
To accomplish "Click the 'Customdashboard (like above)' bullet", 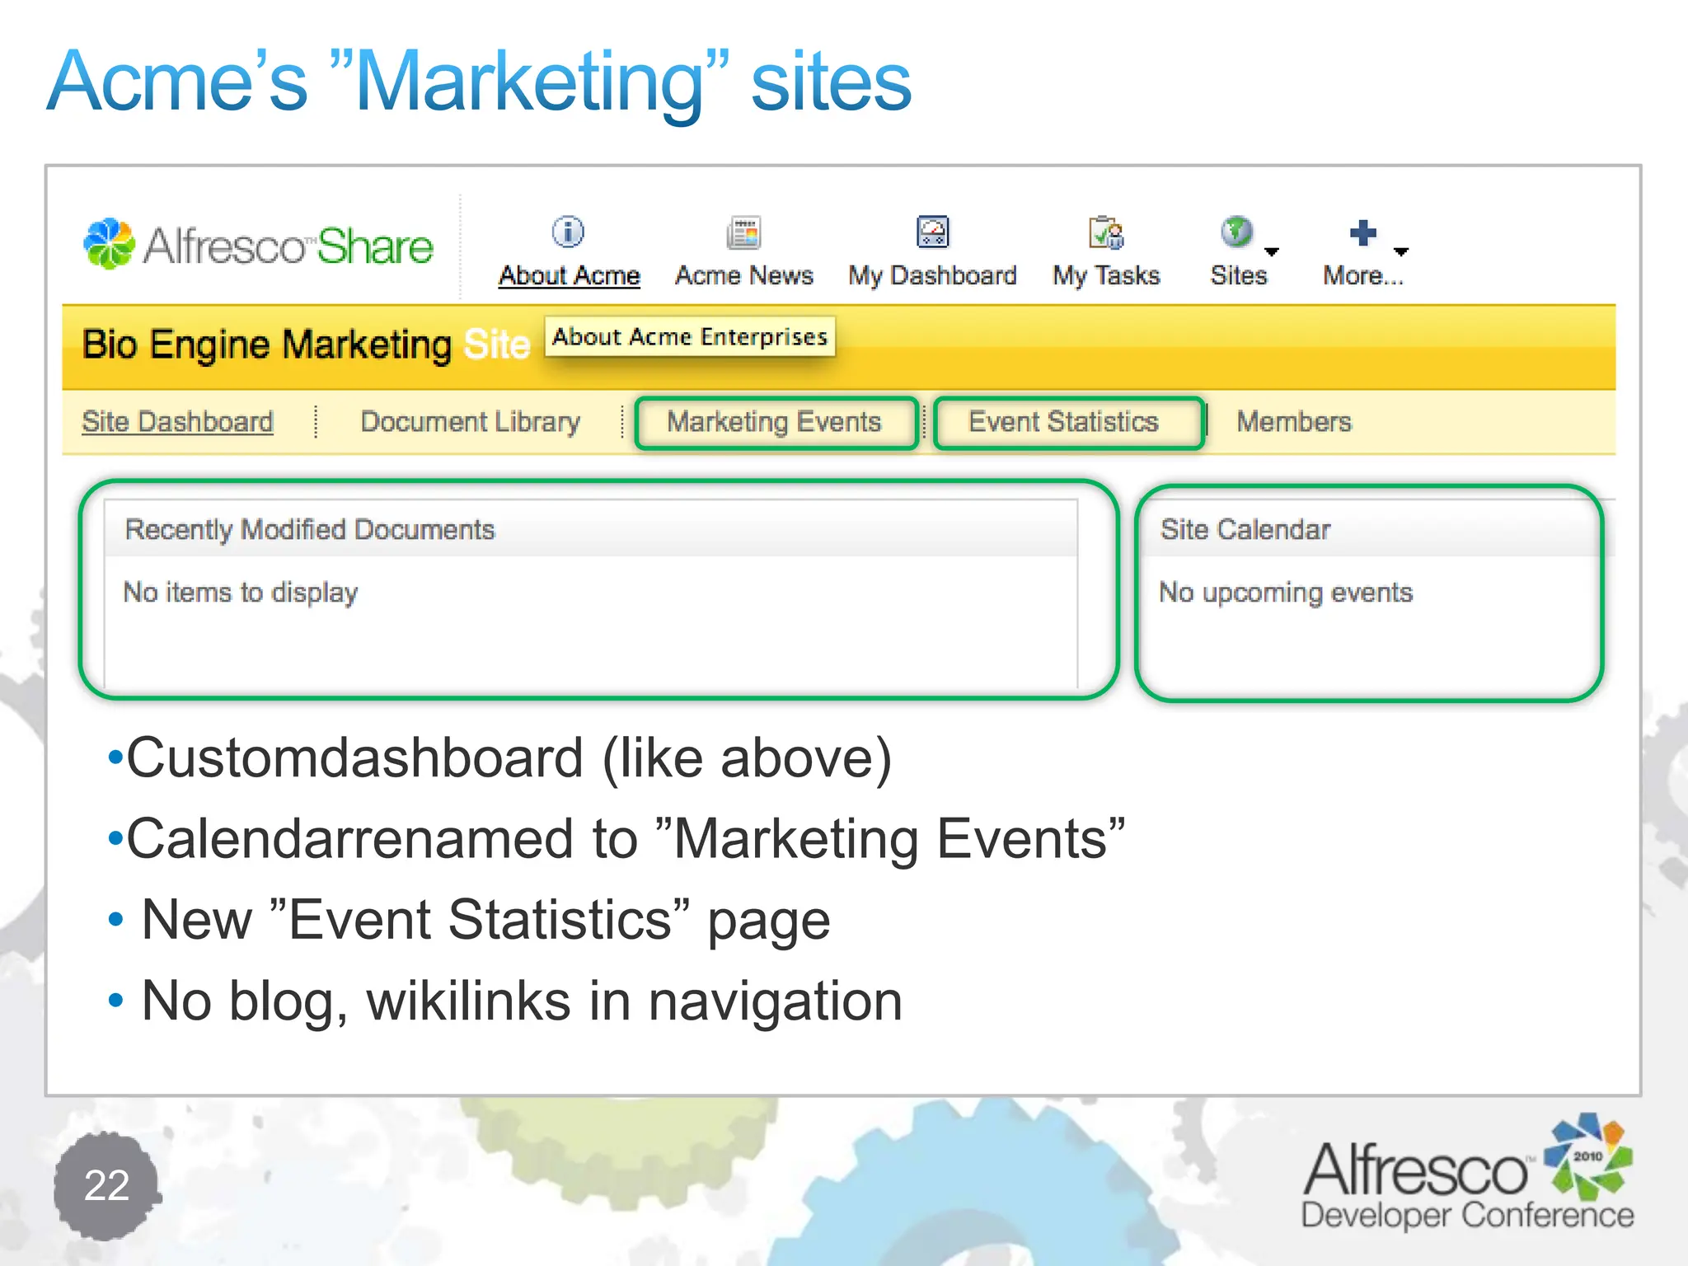I will [x=499, y=758].
